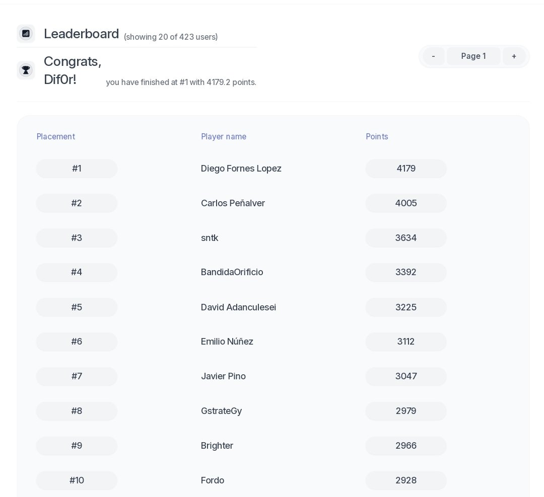This screenshot has height=497, width=544.
Task: Click the 3392 points value
Action: pyautogui.click(x=406, y=272)
